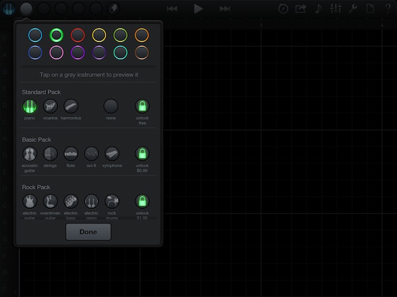Open the help question mark

click(x=388, y=9)
